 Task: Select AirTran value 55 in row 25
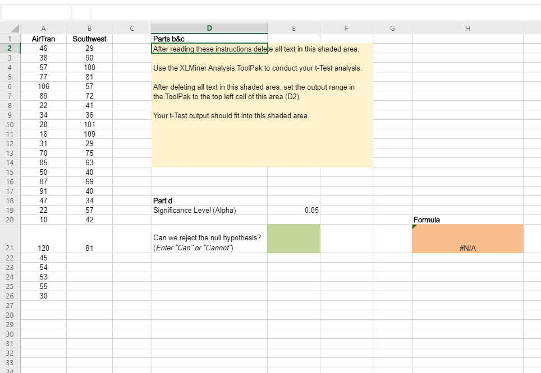point(43,286)
